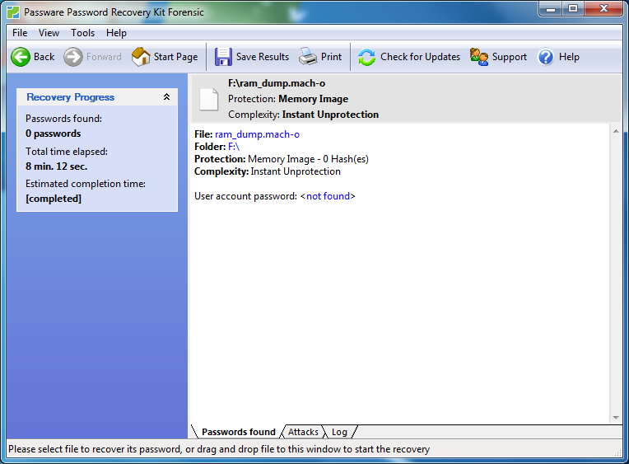Open the Help menu in the menu bar
629x464 pixels.
click(116, 33)
